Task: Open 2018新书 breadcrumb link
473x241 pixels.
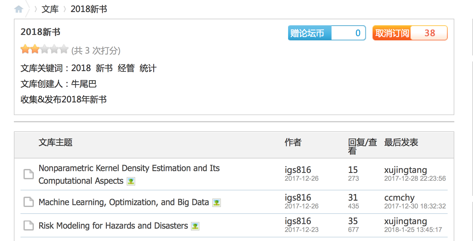Action: [89, 9]
